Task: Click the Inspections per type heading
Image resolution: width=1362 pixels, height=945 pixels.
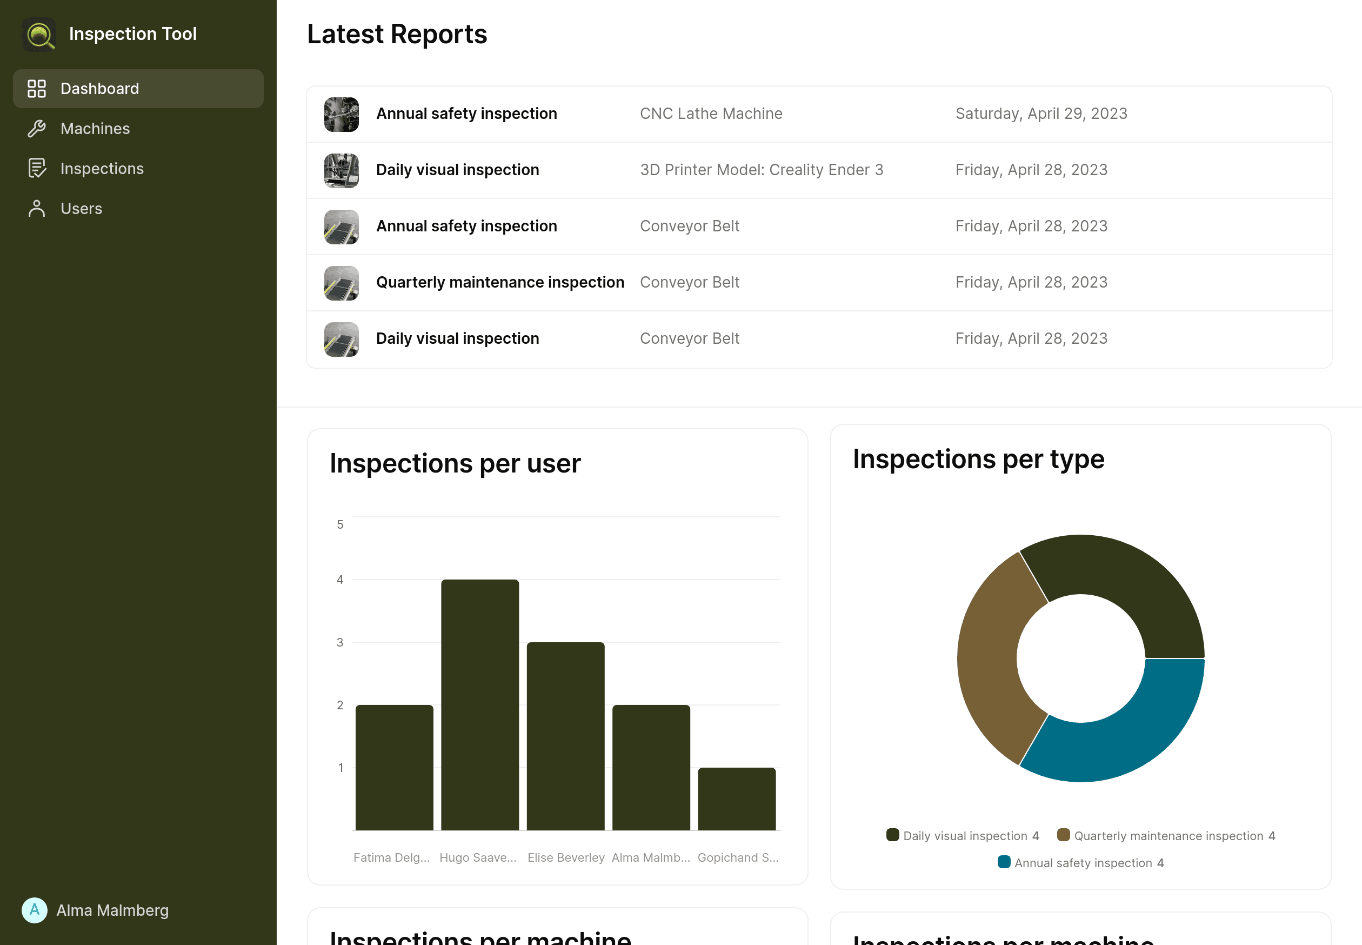Action: pyautogui.click(x=978, y=459)
